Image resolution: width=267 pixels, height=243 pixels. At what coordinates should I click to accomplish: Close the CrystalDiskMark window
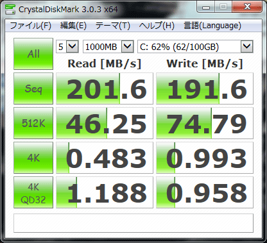point(247,7)
